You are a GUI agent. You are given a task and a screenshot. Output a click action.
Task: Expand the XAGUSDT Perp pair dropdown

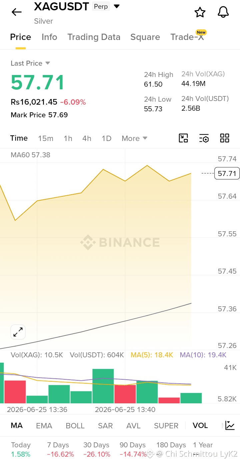[116, 6]
